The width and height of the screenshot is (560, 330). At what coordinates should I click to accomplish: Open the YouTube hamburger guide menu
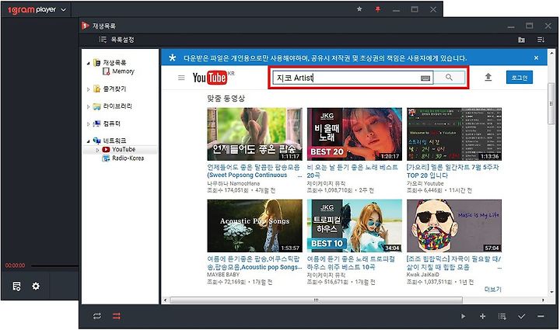tap(181, 78)
